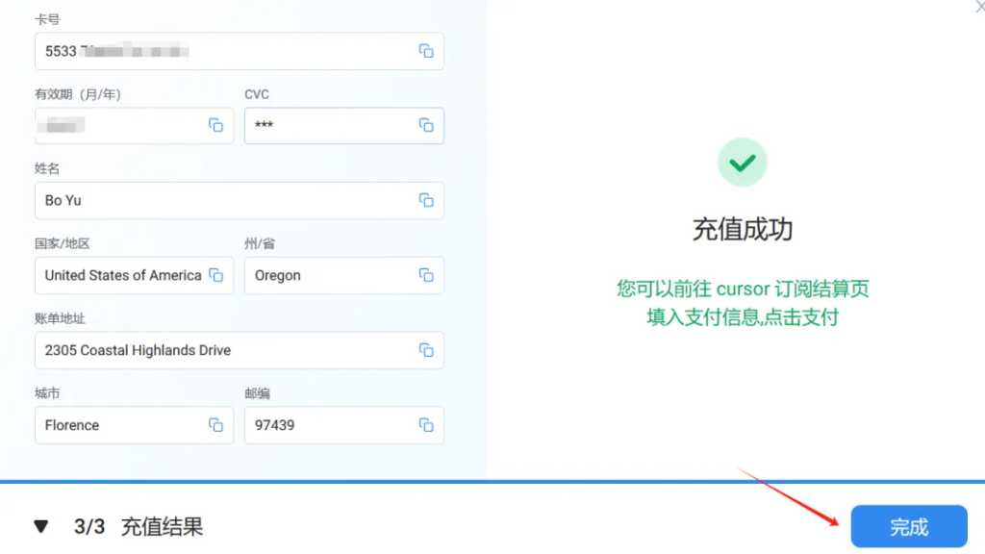The width and height of the screenshot is (985, 554).
Task: Copy the city Florence
Action: [x=216, y=425]
